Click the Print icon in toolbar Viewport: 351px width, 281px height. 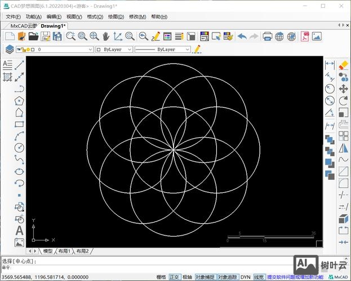(x=268, y=37)
